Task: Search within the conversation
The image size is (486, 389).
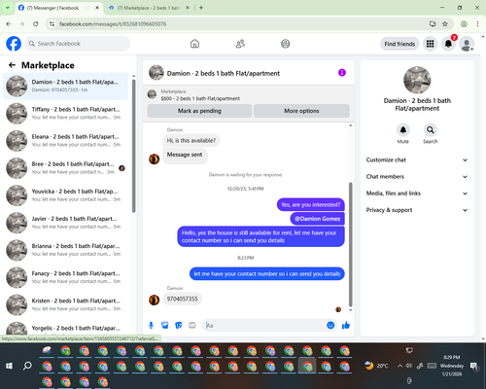Action: 431,130
